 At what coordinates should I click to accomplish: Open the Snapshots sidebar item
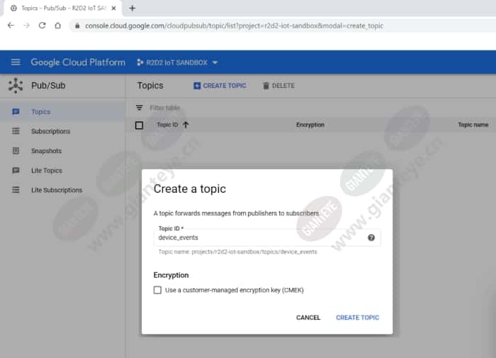click(62, 151)
